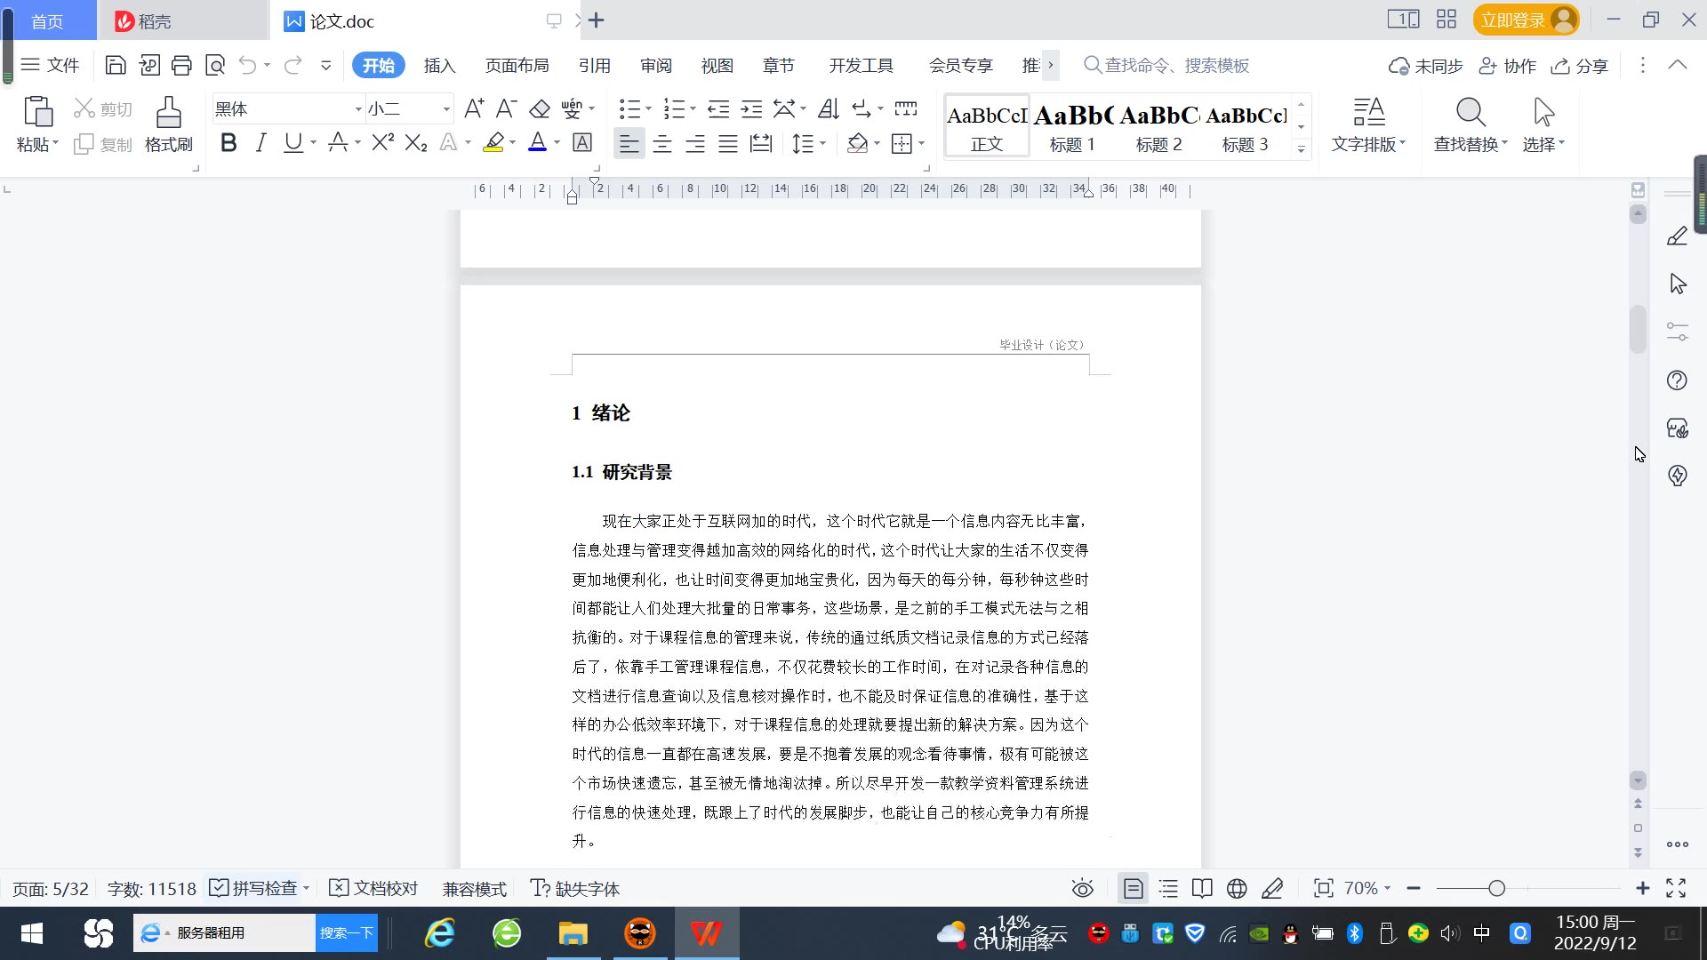Viewport: 1707px width, 960px height.
Task: Click the Increase Indent icon
Action: (x=751, y=108)
